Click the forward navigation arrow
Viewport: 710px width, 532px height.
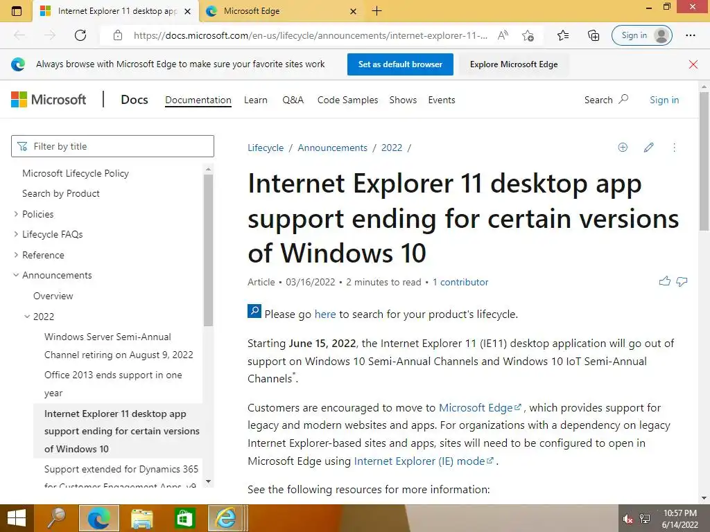click(x=50, y=35)
